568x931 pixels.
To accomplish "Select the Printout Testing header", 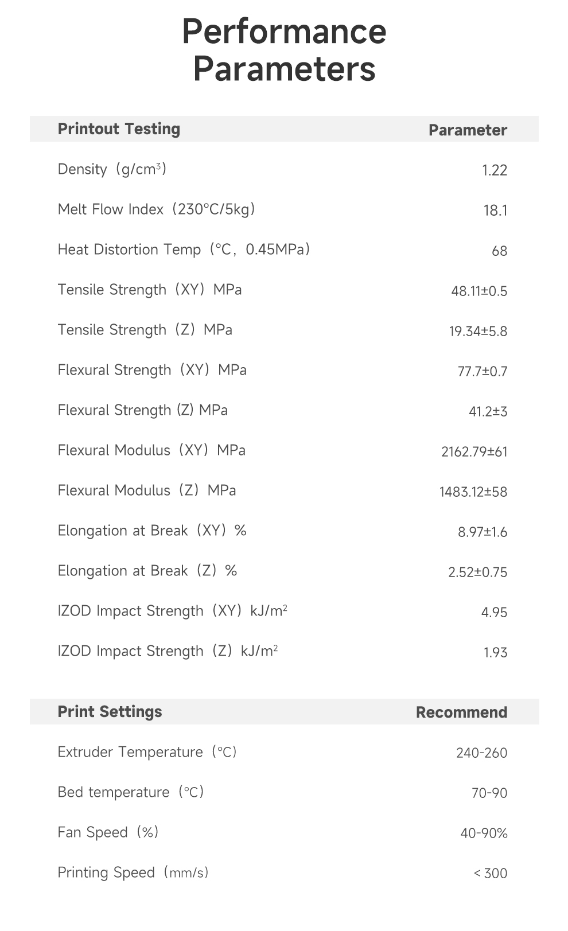I will point(119,129).
